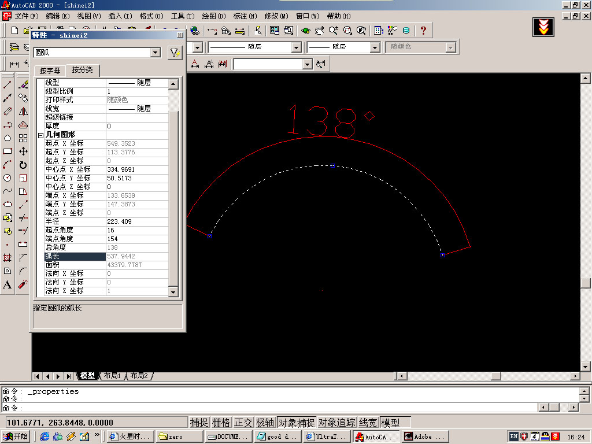Select the Mirror modify tool
This screenshot has height=444, width=592.
pyautogui.click(x=23, y=112)
